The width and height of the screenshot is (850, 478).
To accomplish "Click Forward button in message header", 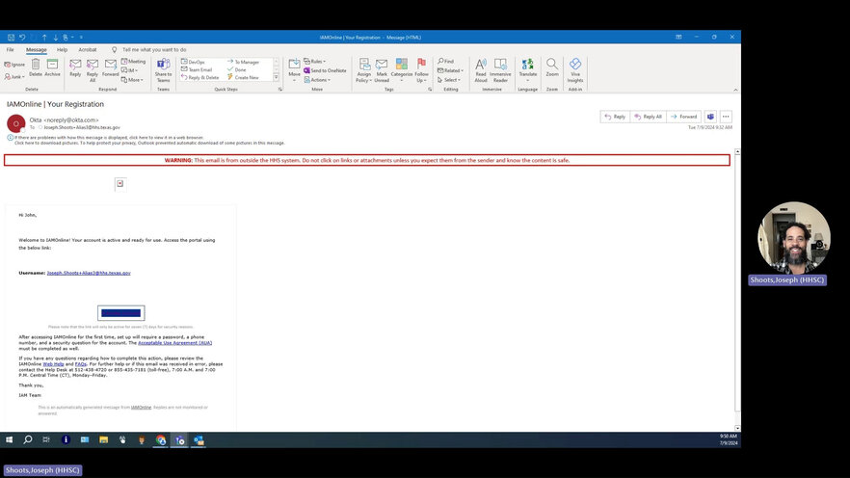I will (684, 117).
